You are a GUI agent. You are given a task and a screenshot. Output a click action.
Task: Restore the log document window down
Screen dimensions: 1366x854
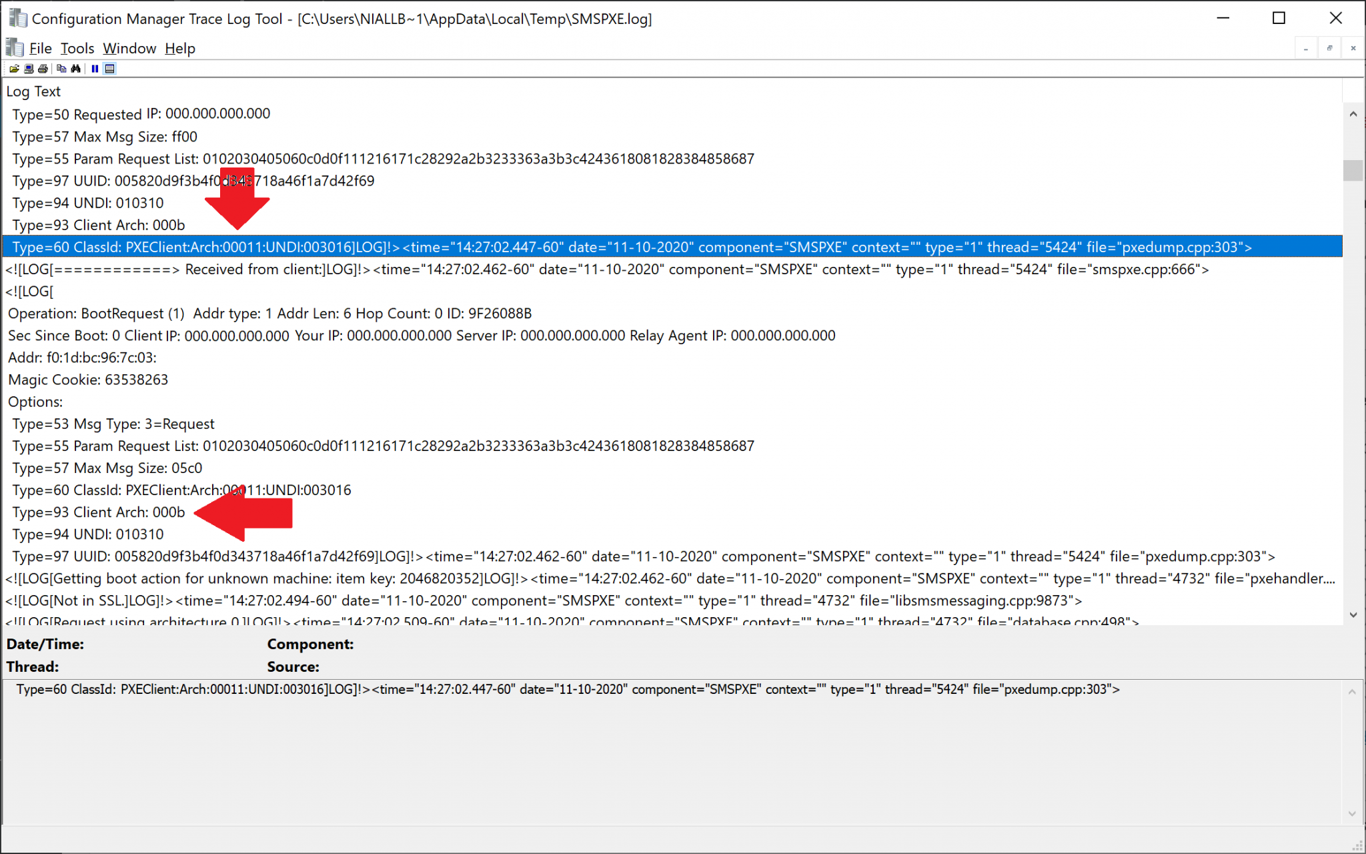[1329, 48]
